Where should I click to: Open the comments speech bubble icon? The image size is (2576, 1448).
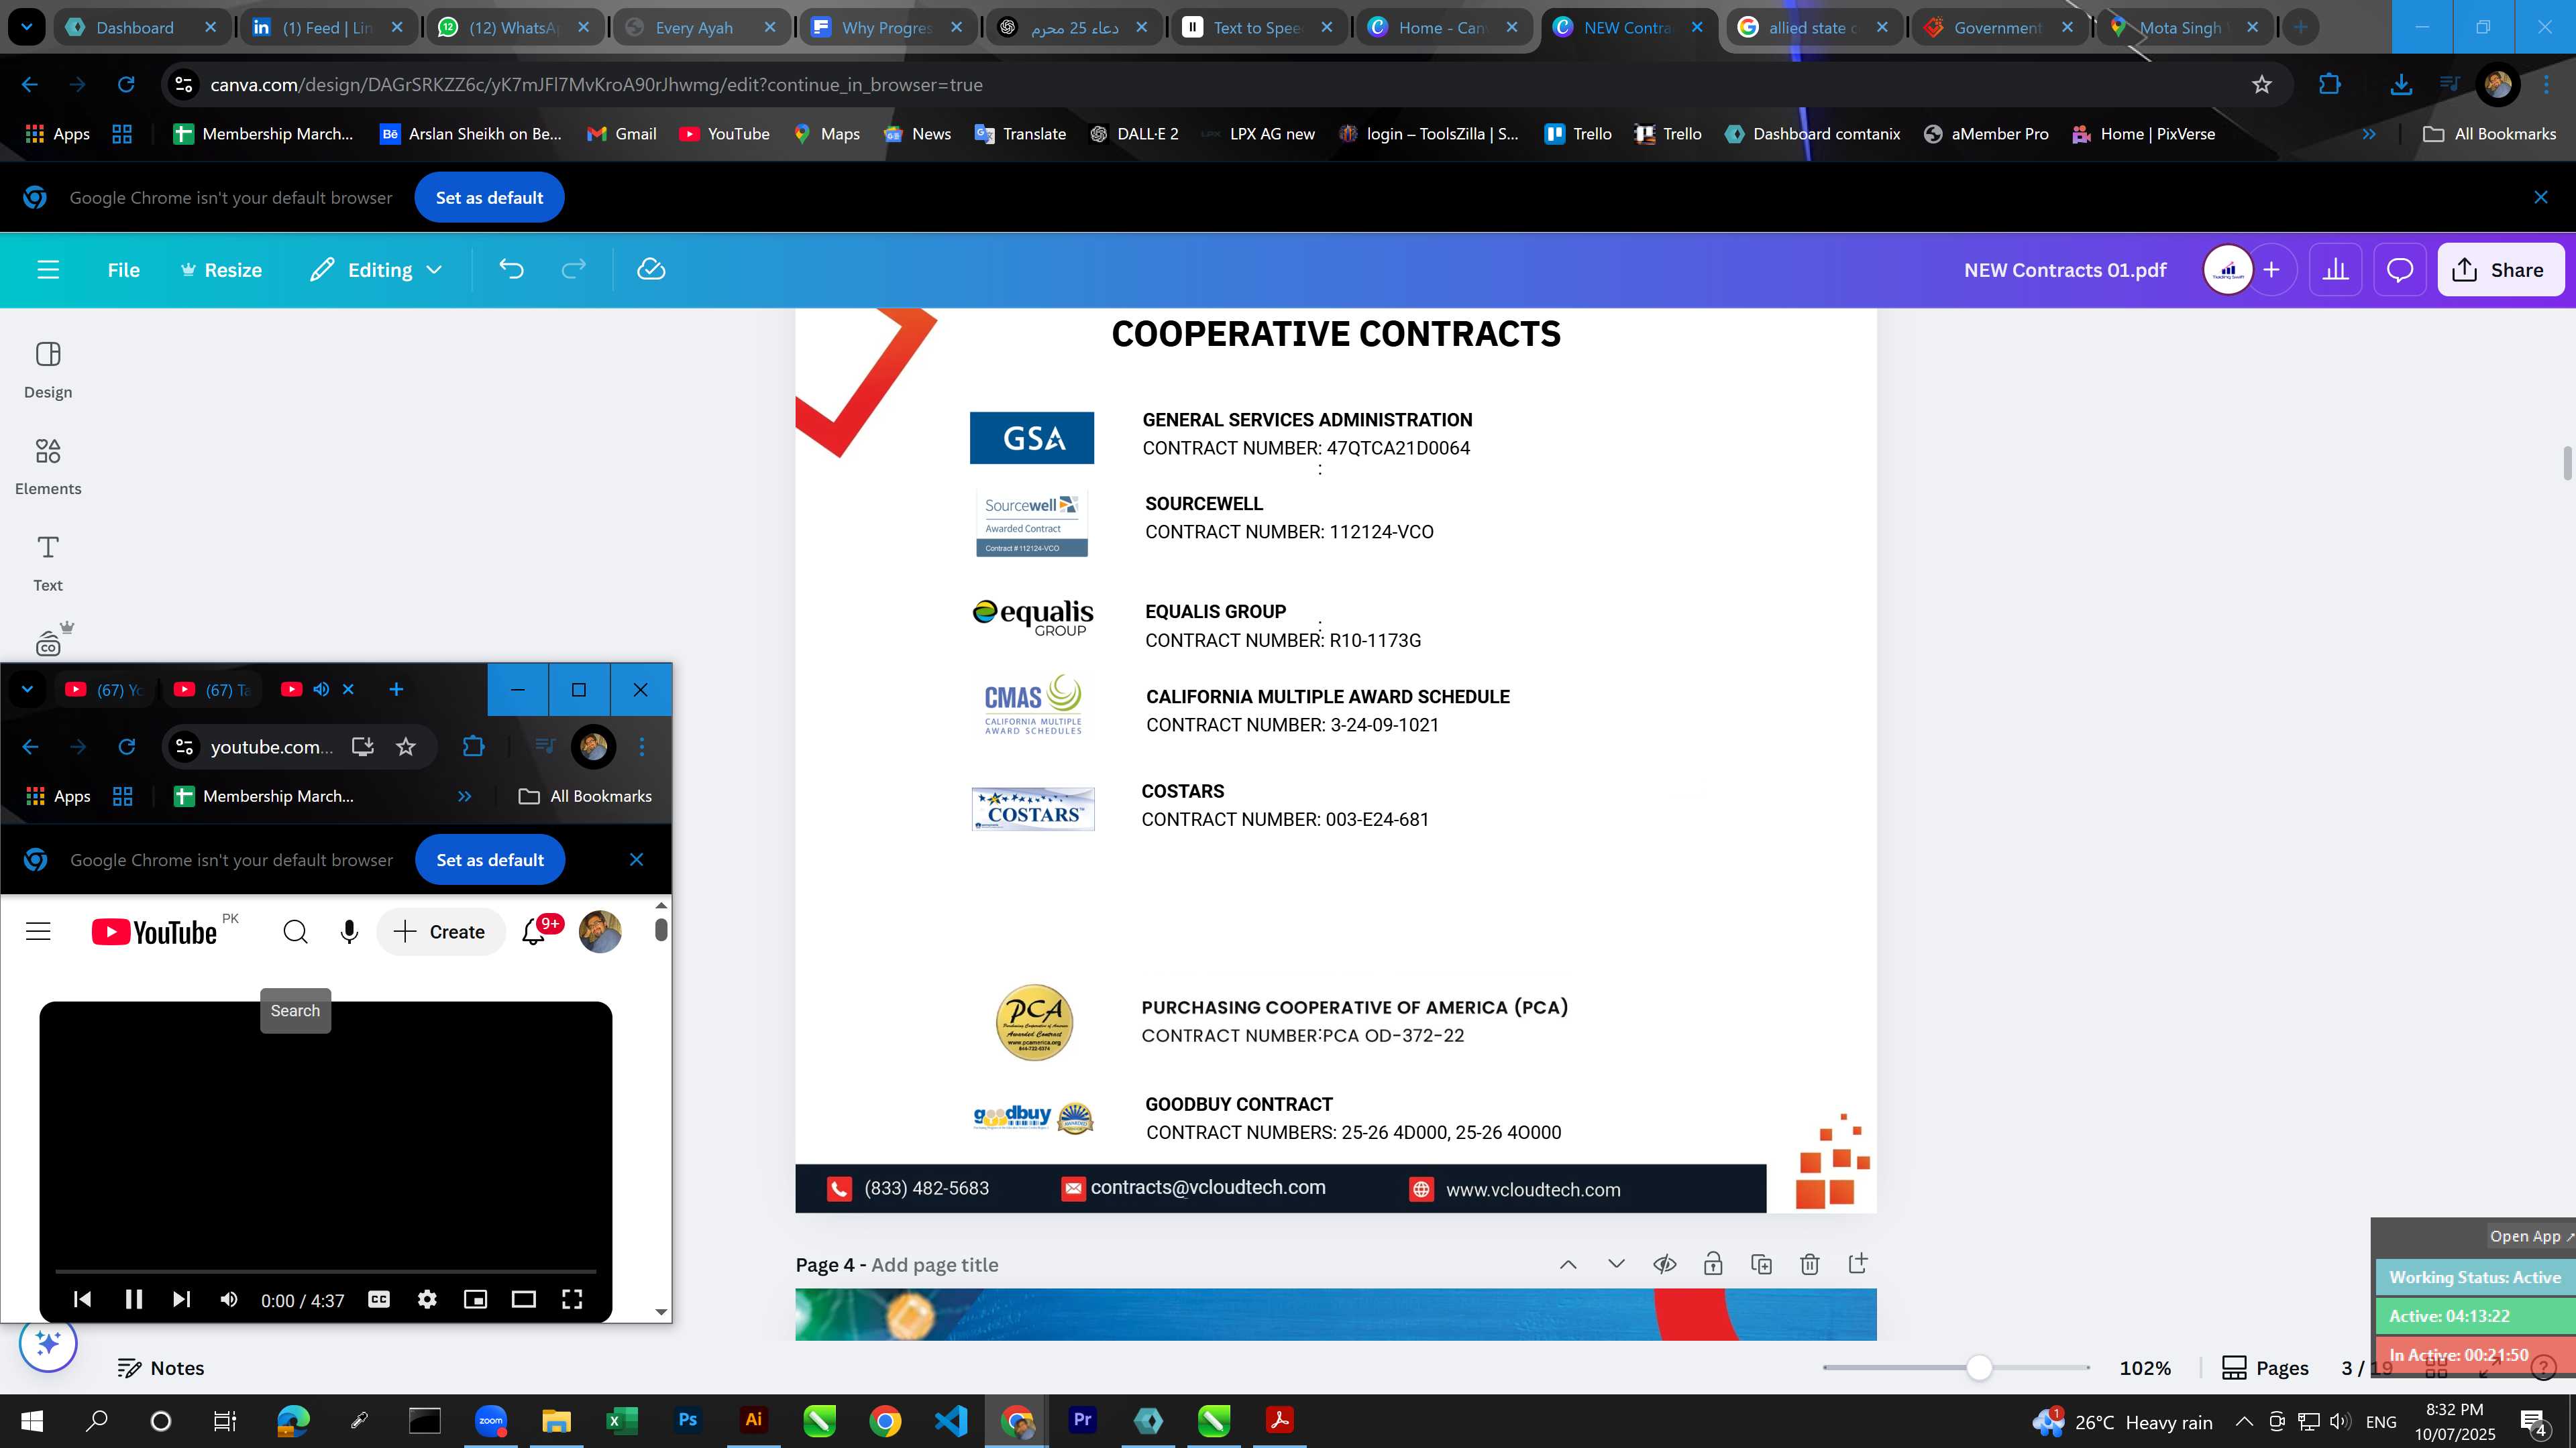point(2400,269)
